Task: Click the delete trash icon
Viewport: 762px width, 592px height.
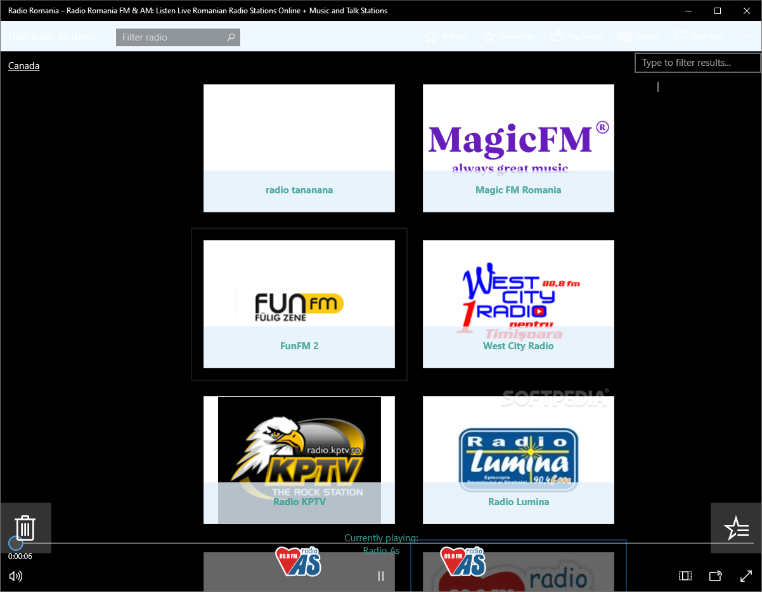Action: [x=25, y=527]
